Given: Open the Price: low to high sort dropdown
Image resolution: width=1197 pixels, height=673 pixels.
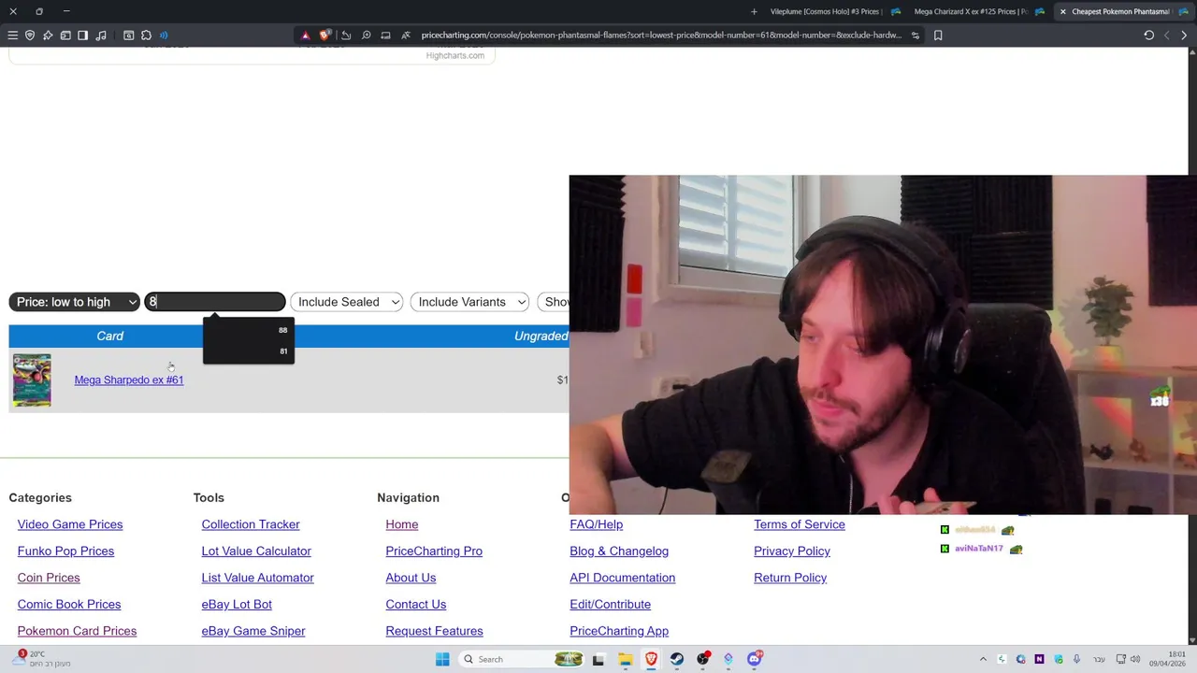Looking at the screenshot, I should tap(74, 302).
